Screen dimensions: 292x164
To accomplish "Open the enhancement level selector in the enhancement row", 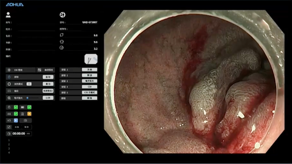I will (x=48, y=91).
